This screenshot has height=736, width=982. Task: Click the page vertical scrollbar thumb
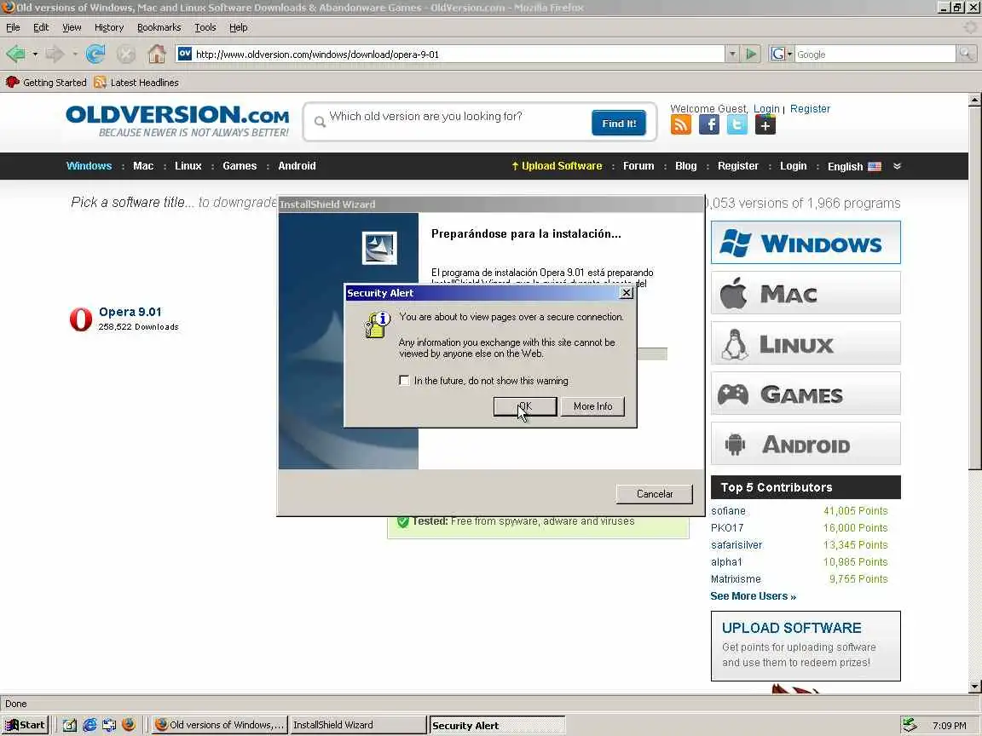click(x=974, y=288)
